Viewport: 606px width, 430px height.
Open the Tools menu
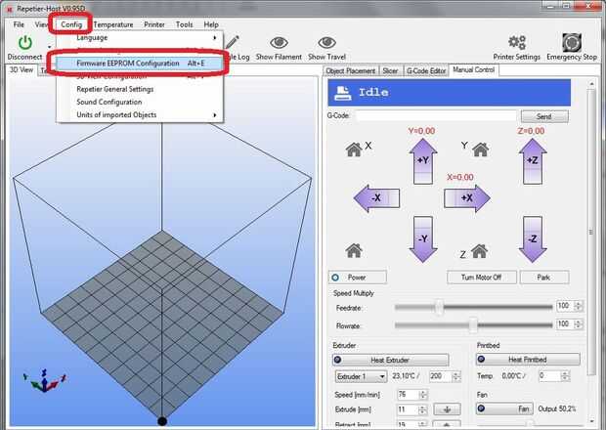184,24
